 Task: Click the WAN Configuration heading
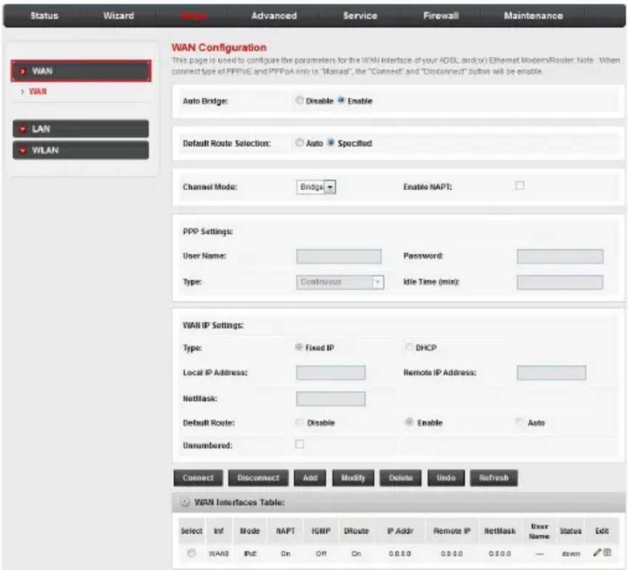(x=219, y=48)
